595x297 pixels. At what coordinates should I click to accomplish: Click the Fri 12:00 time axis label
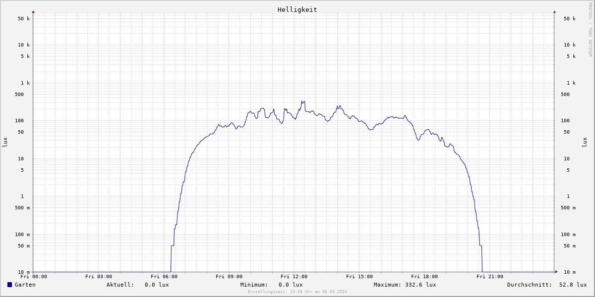294,277
